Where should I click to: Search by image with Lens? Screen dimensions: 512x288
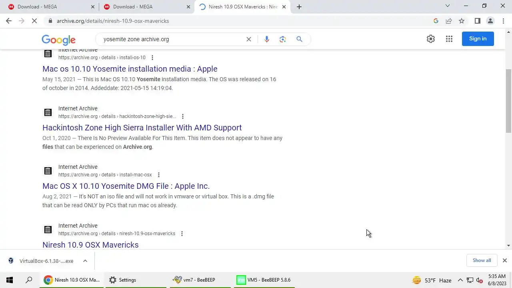(283, 39)
